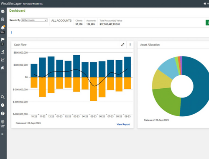Expand the sidebar with double chevron

[x=3, y=134]
